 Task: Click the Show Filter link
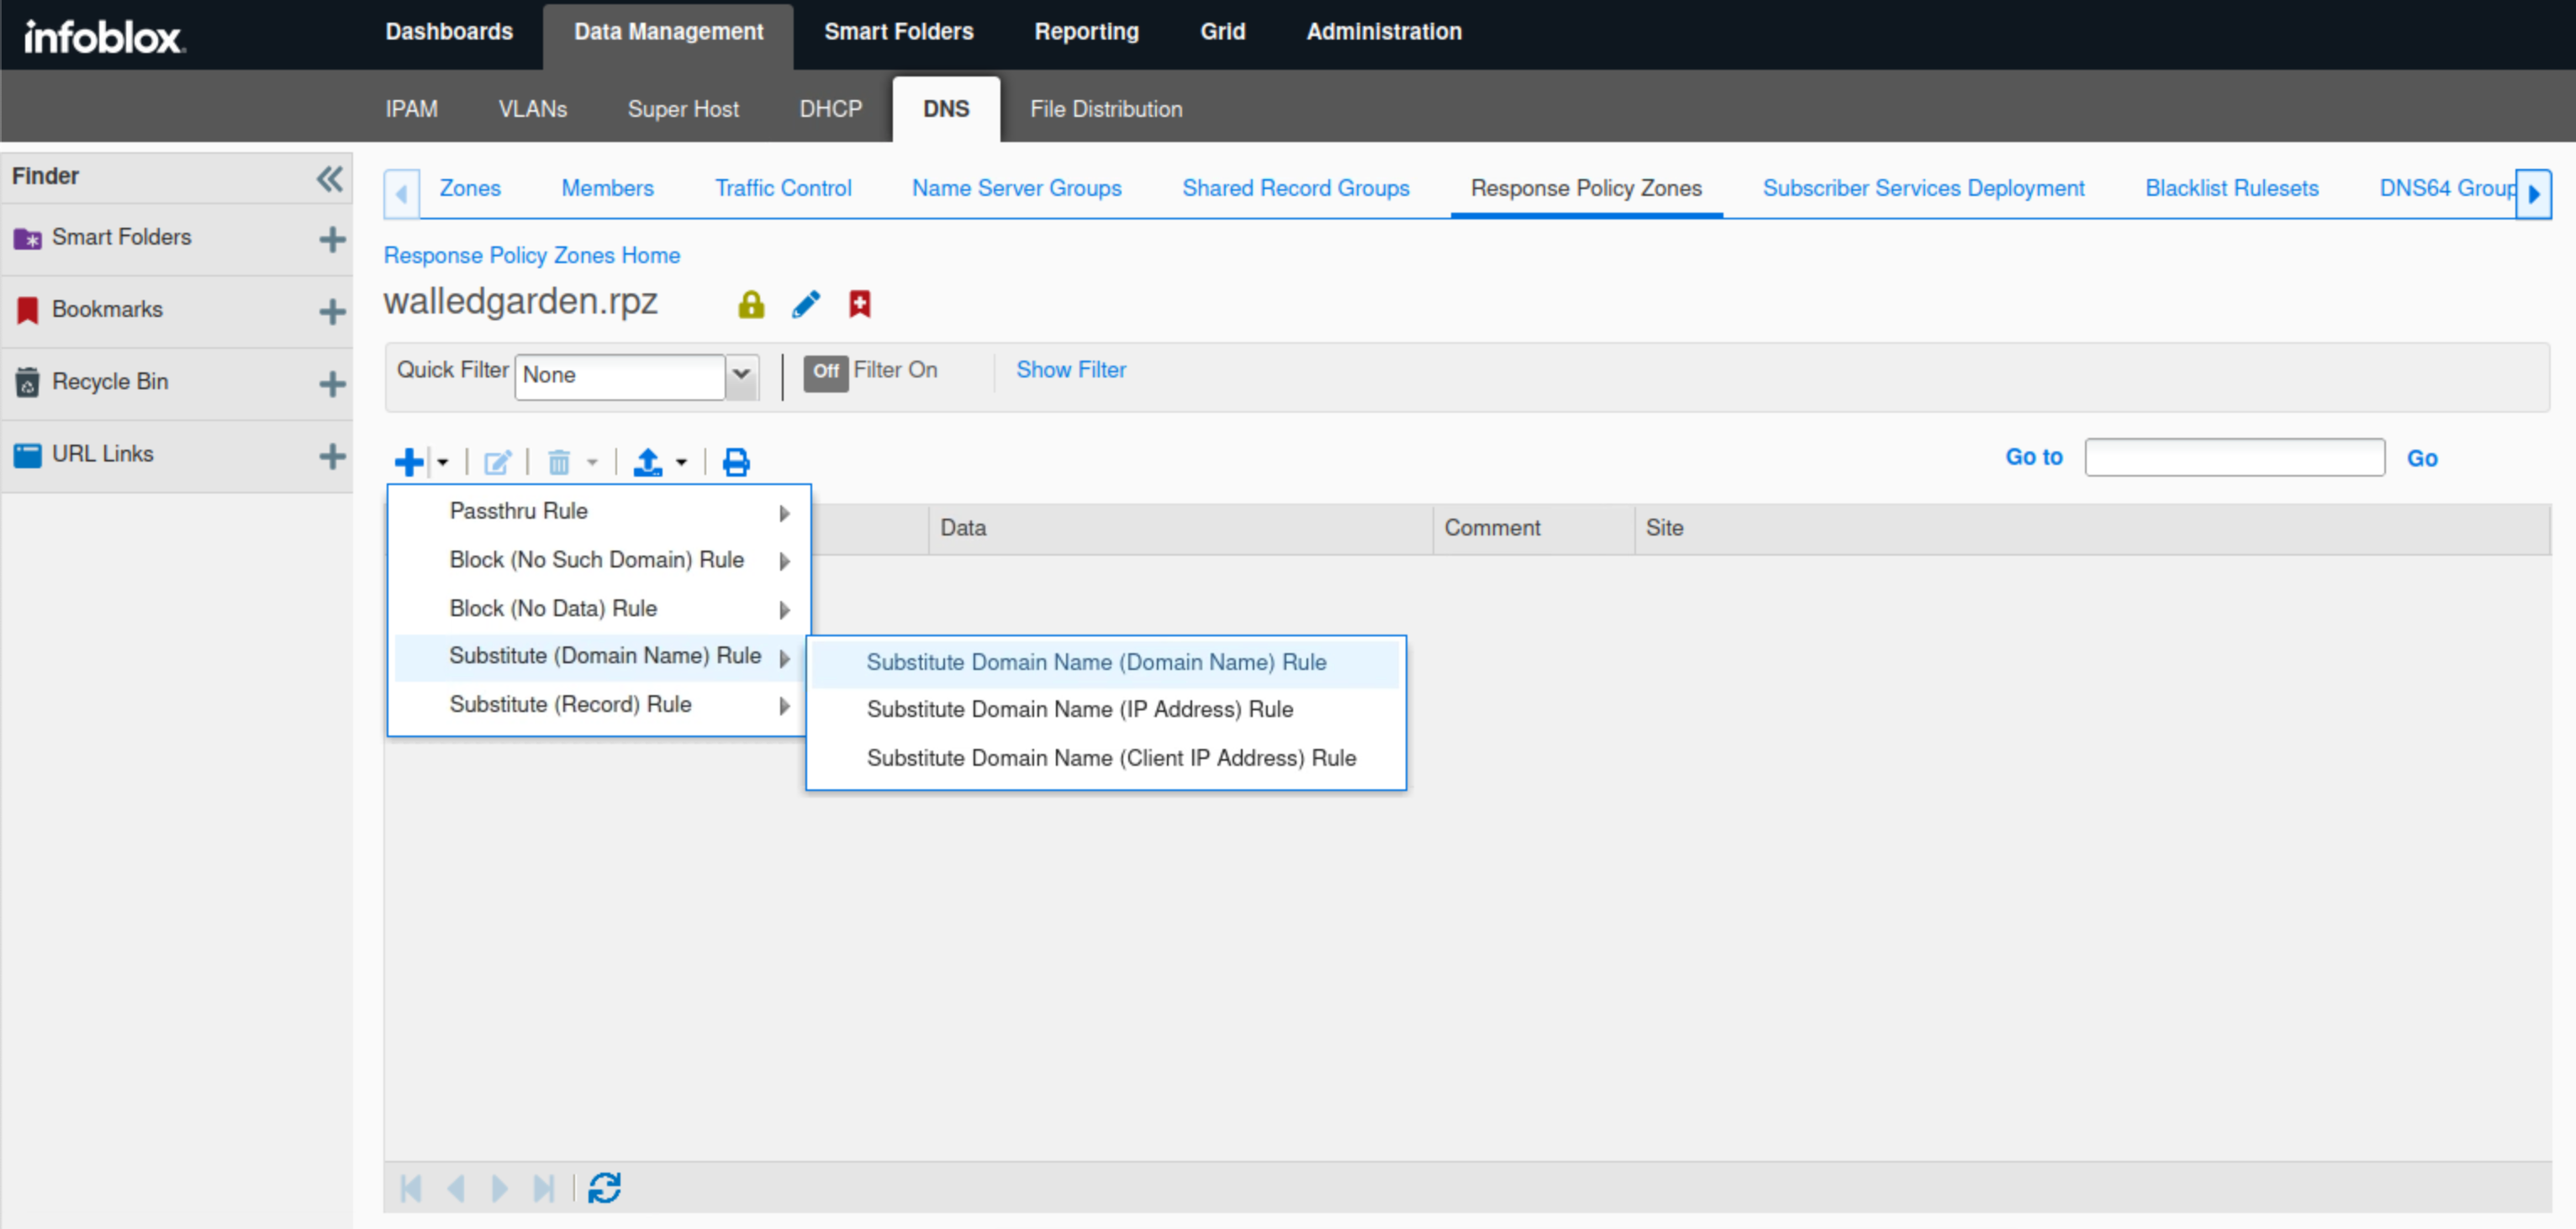(x=1070, y=370)
